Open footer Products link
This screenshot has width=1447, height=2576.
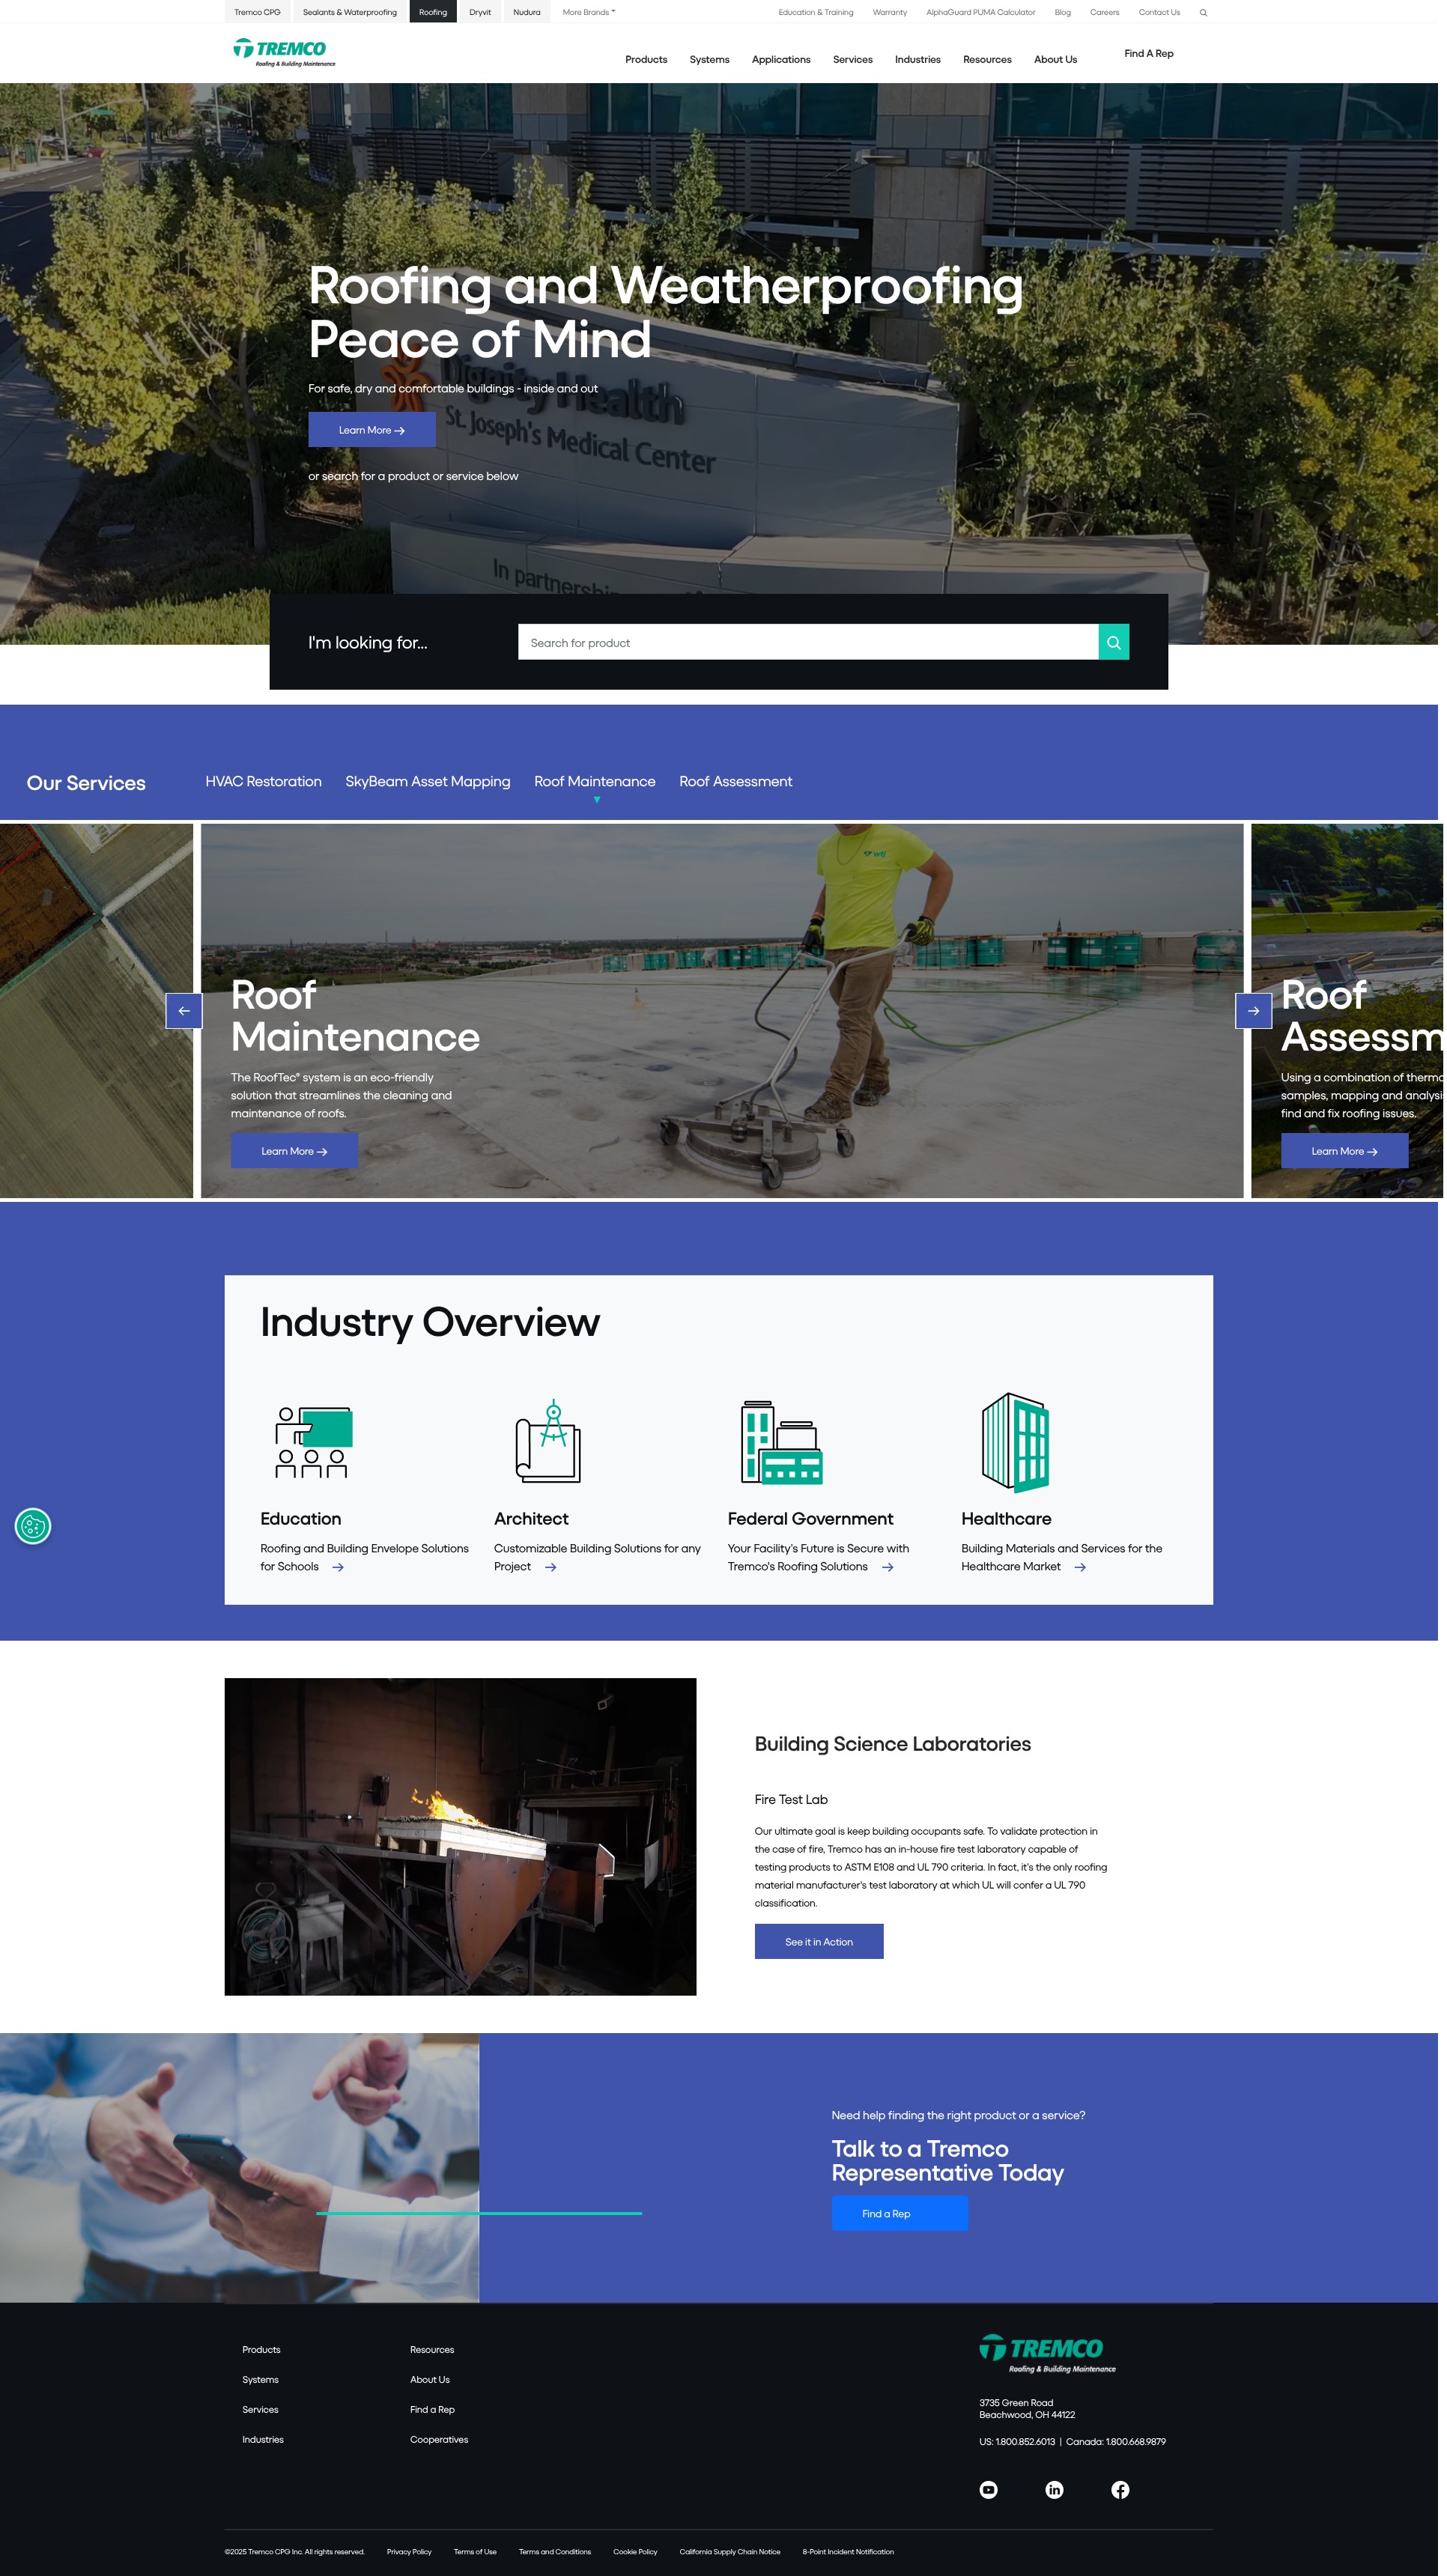(261, 2350)
